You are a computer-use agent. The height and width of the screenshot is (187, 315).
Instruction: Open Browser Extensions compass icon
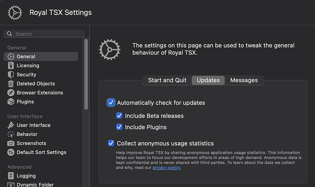[11, 93]
